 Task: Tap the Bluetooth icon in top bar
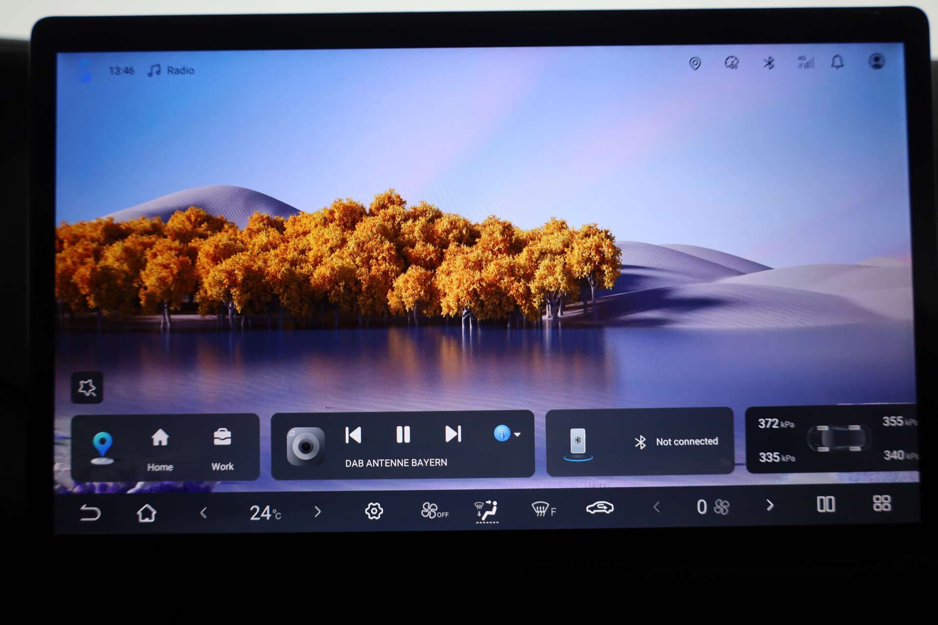click(769, 63)
